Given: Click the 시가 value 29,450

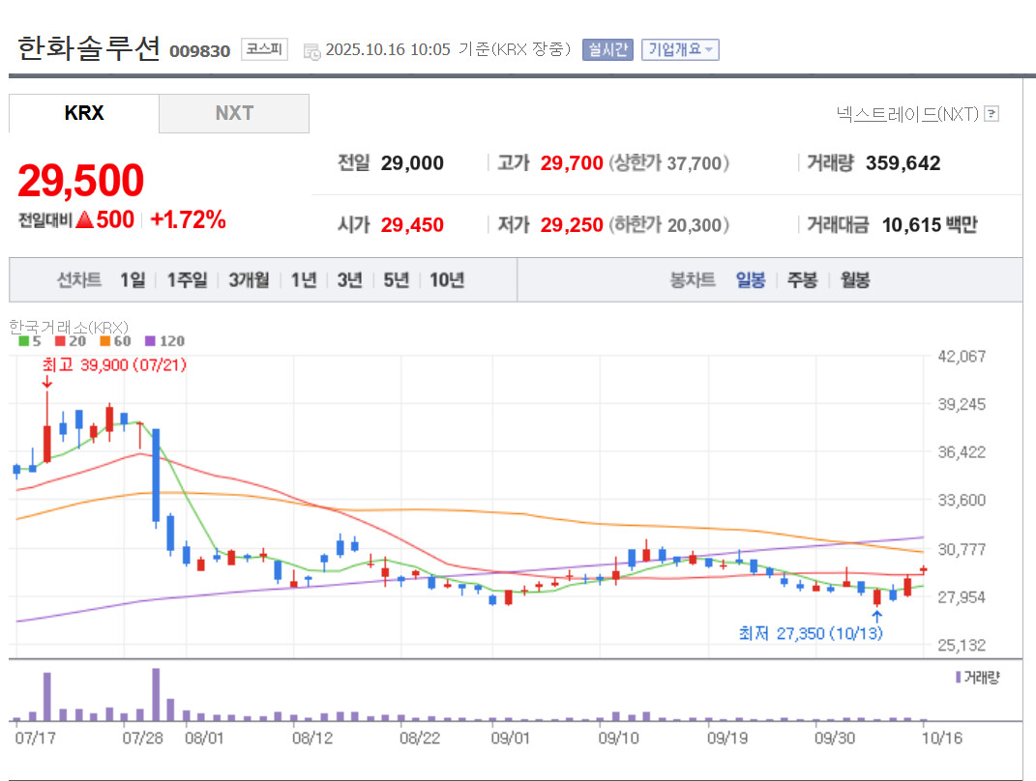Looking at the screenshot, I should pos(412,225).
